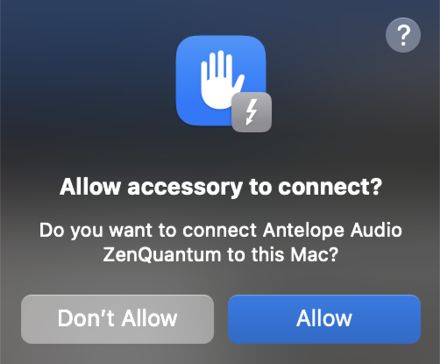Click the 'Allow accessory to connect?' heading
This screenshot has width=440, height=364.
click(x=221, y=187)
